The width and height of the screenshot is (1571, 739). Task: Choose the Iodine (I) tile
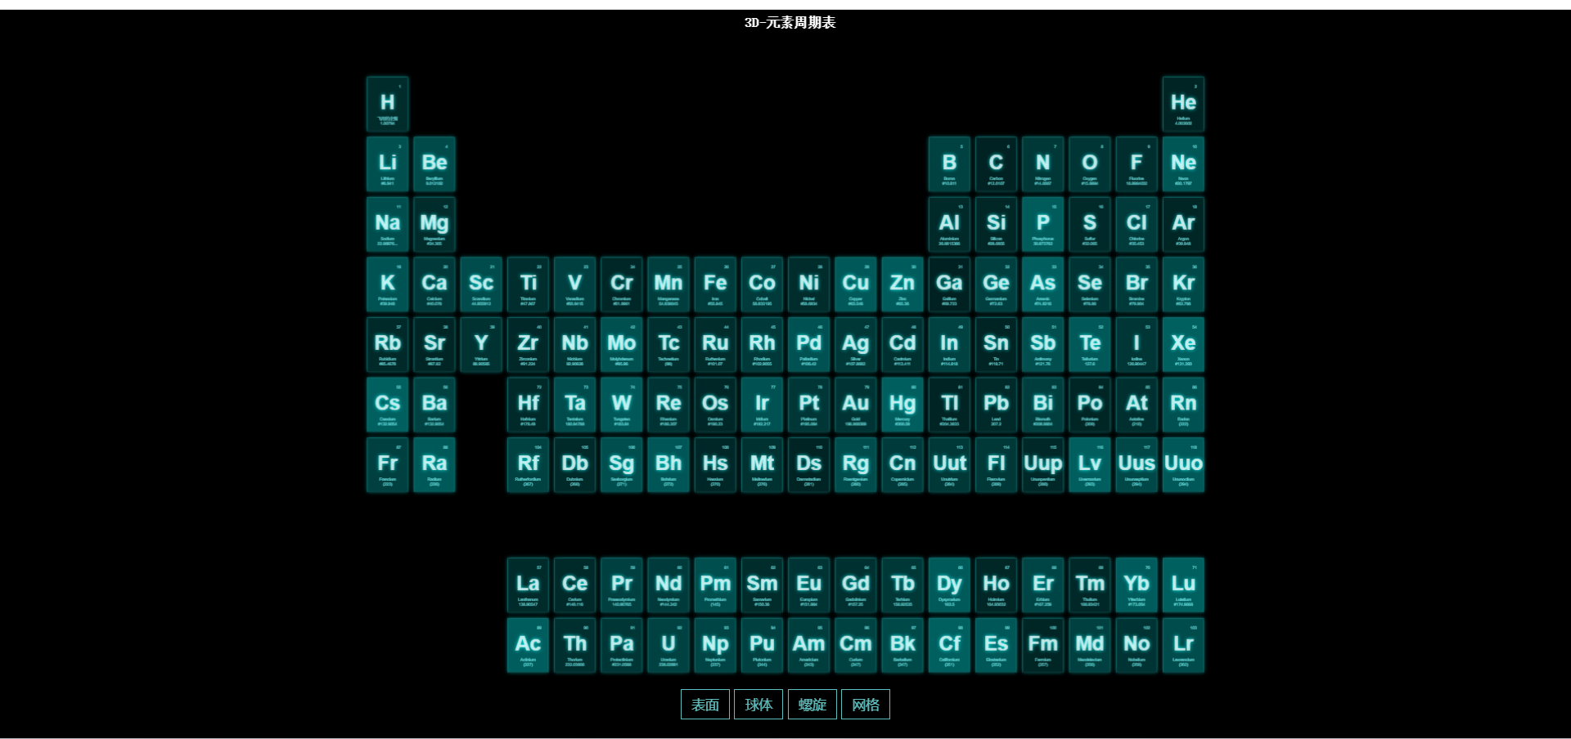click(x=1137, y=344)
